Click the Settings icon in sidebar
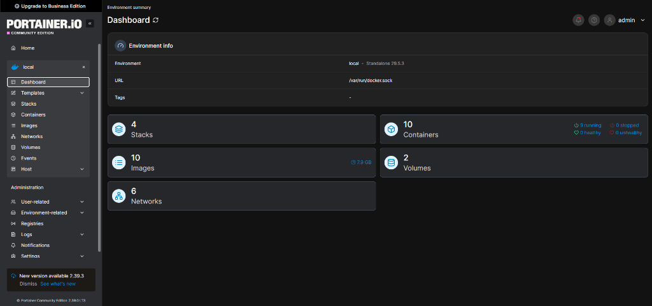This screenshot has width=652, height=306. [13, 256]
